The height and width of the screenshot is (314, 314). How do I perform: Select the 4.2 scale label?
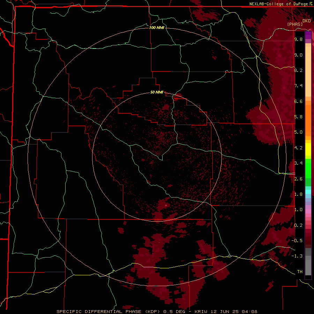[298, 148]
